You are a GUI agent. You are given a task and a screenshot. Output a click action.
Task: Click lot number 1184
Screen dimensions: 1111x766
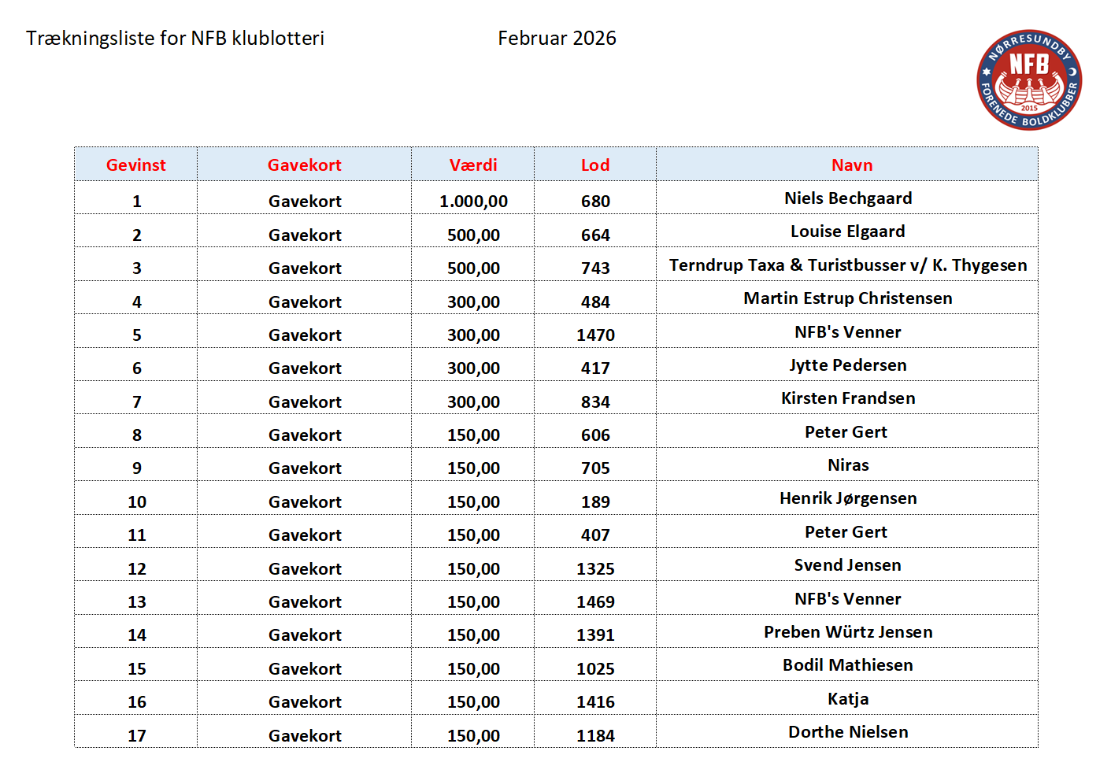[x=594, y=736]
